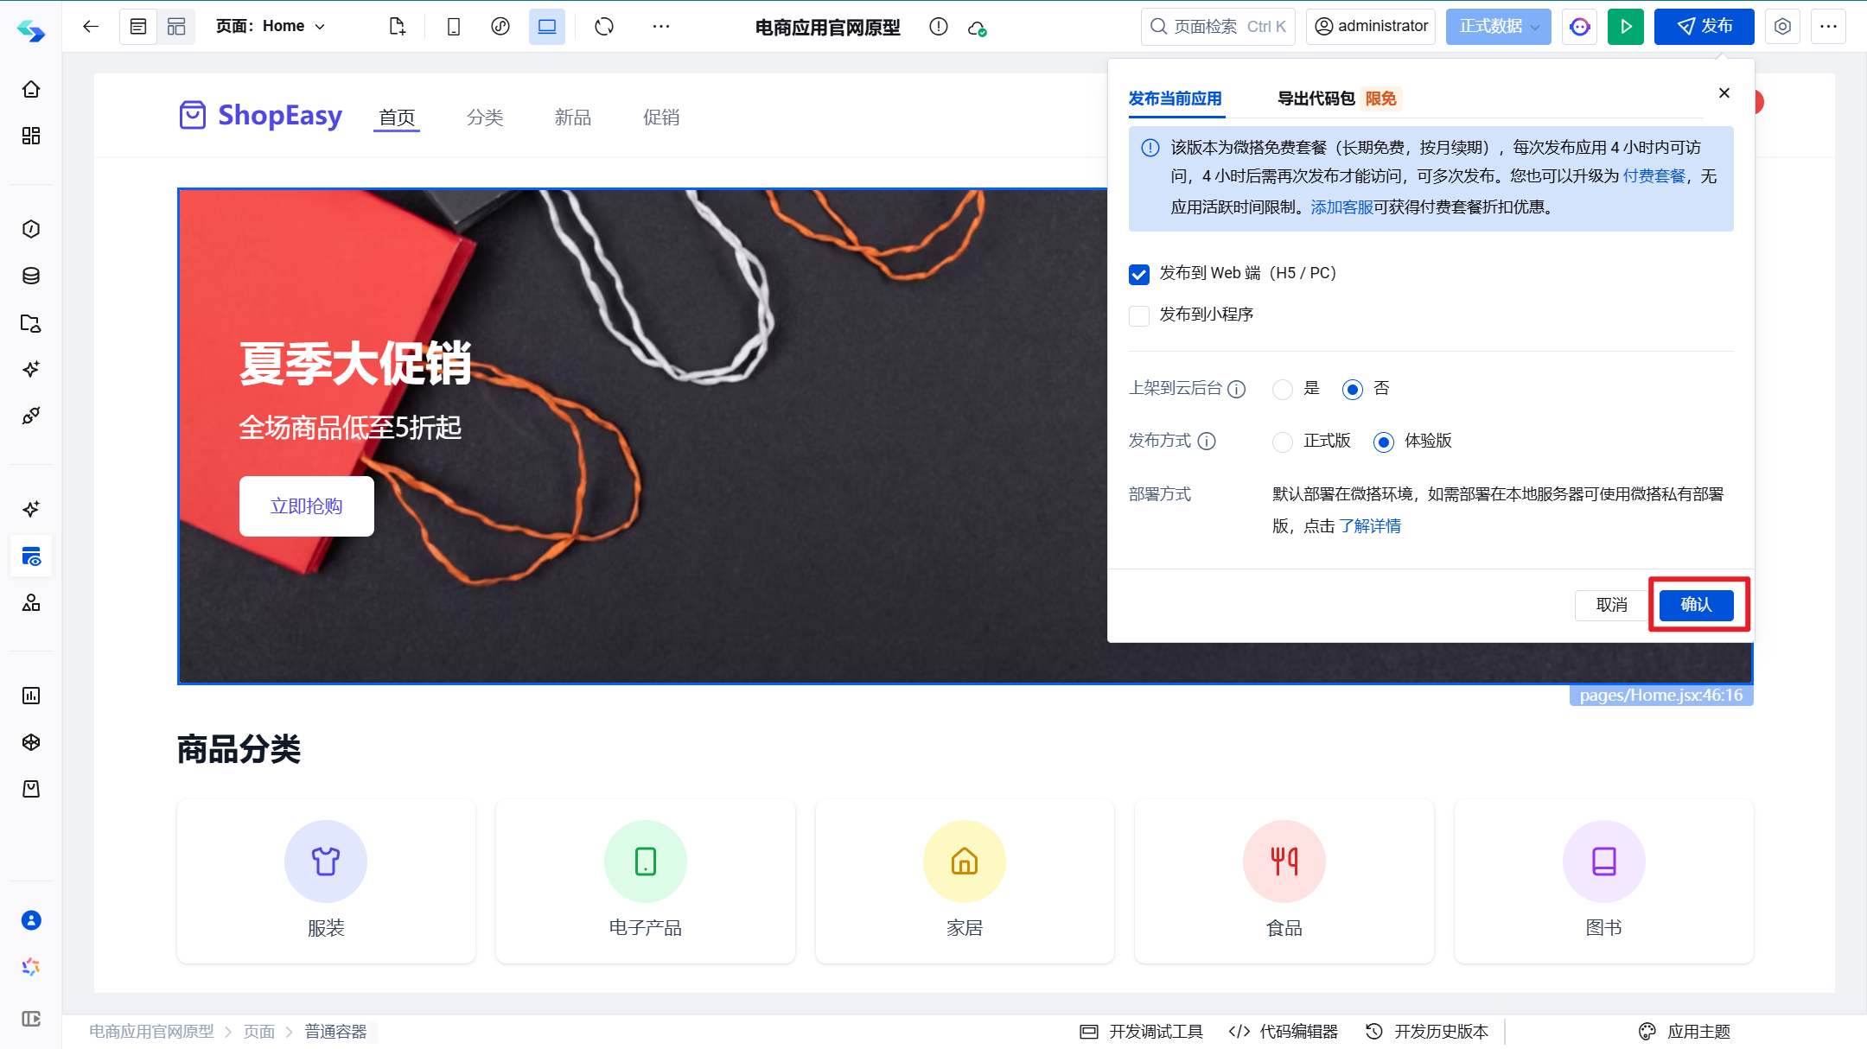Open the AI assistant robot icon

tap(1580, 27)
